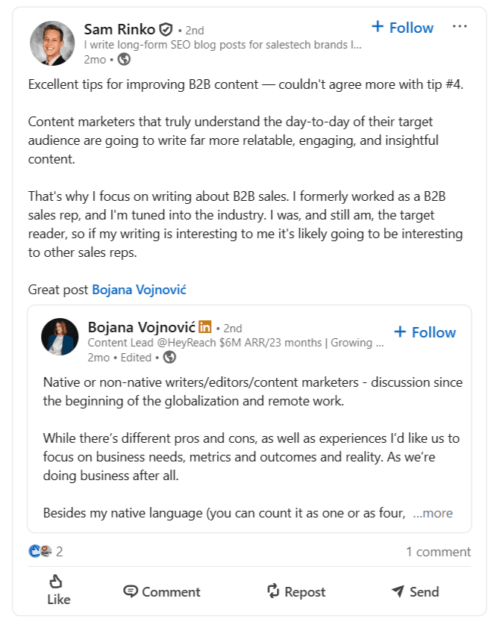Click the verified shield badge beside Sam Rinko

(166, 30)
